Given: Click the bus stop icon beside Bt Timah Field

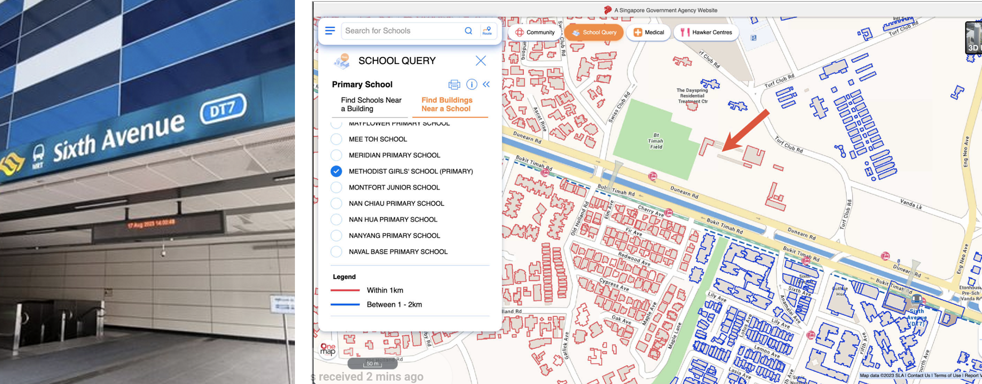Looking at the screenshot, I should 652,177.
